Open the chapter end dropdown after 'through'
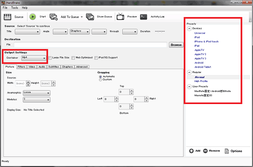 (x=130, y=32)
